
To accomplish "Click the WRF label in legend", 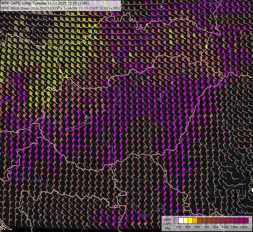I will click(167, 220).
